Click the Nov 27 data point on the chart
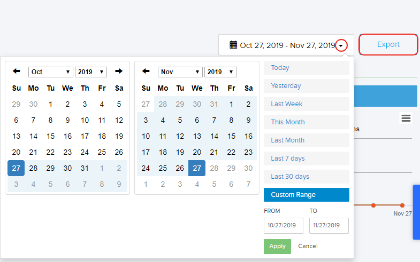The height and width of the screenshot is (262, 420). [402, 205]
